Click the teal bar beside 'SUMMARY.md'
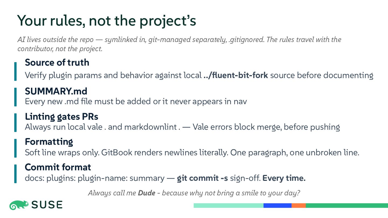This screenshot has height=218, width=388. click(x=15, y=97)
